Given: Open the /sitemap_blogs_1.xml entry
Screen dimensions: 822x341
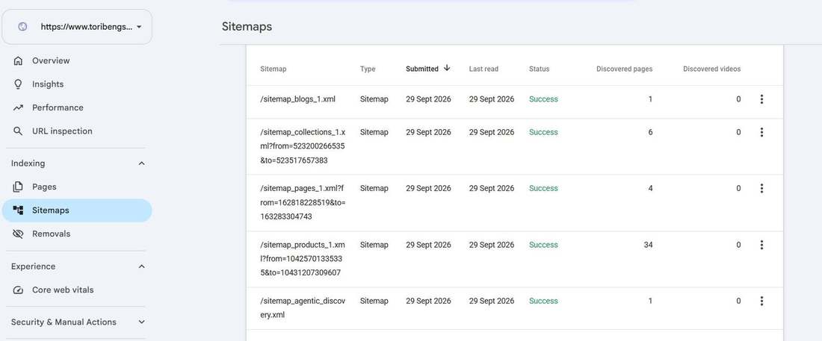Looking at the screenshot, I should click(x=297, y=99).
